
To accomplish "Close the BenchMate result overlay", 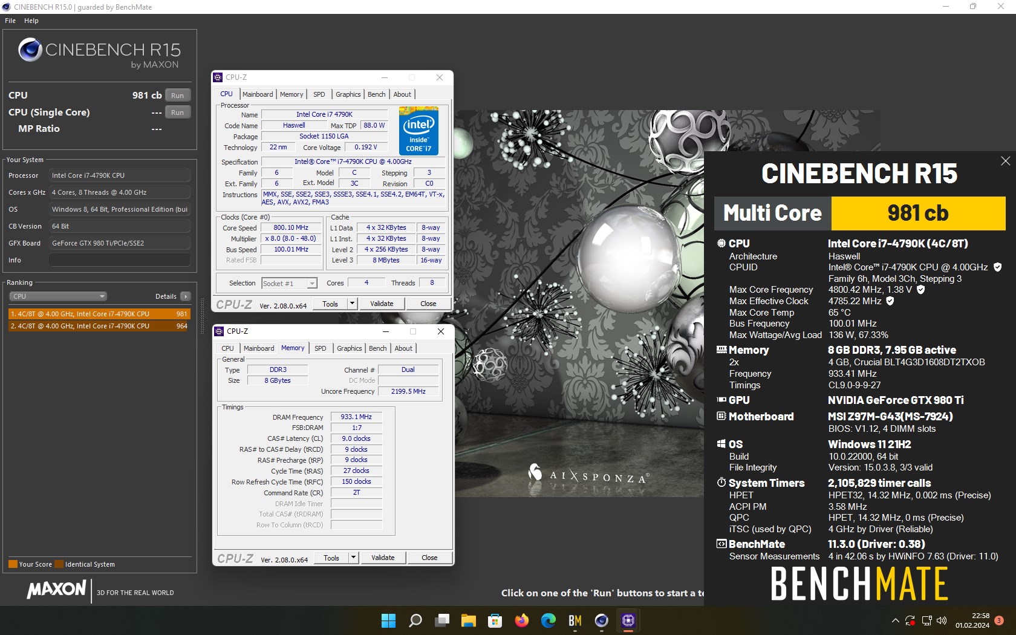I will click(1005, 161).
